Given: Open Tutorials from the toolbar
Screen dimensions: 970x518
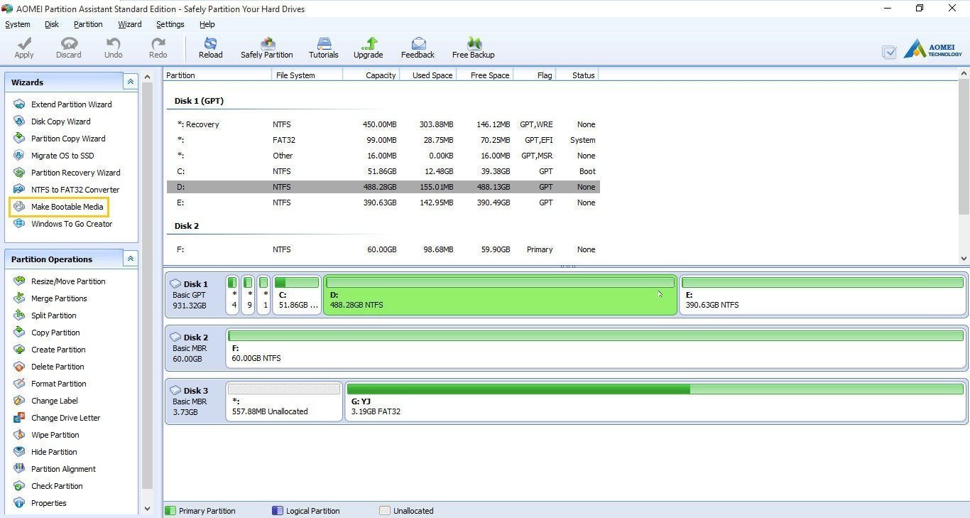Looking at the screenshot, I should pos(323,48).
